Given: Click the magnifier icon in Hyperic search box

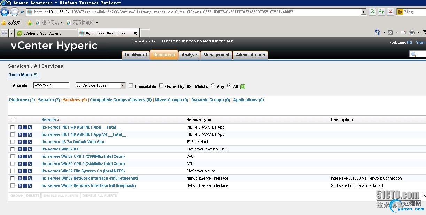Looking at the screenshot, I should [x=414, y=54].
